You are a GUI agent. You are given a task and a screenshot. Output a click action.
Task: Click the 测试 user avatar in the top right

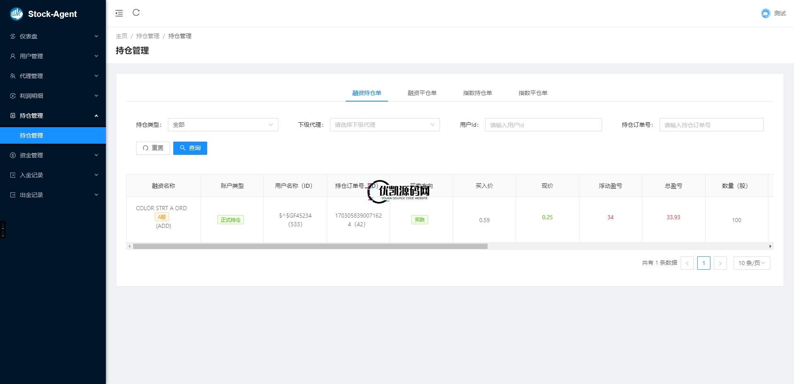pos(765,13)
